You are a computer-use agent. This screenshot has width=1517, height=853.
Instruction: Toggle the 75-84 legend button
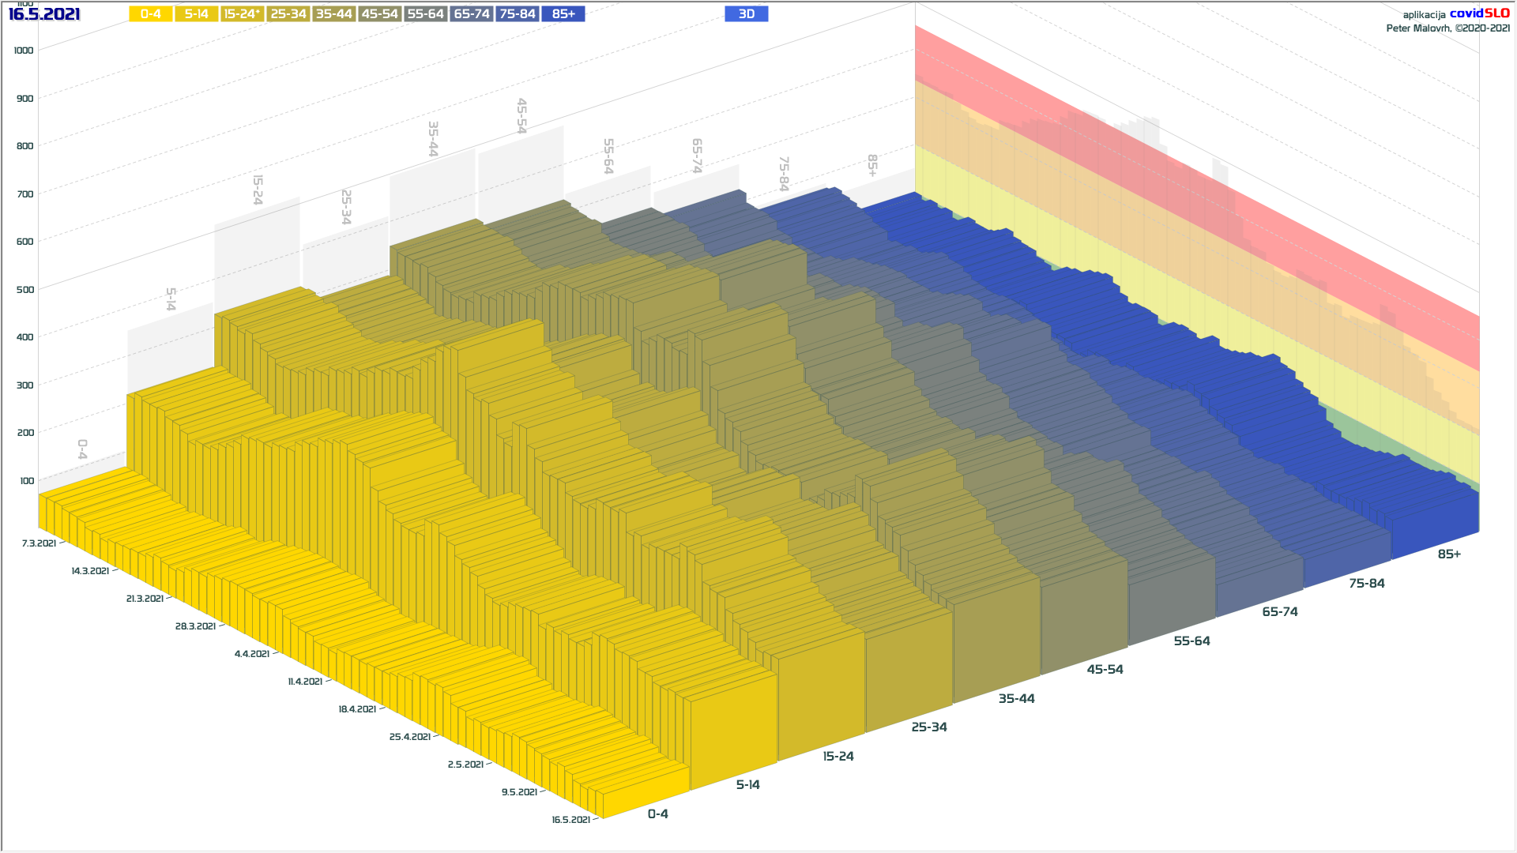(518, 14)
